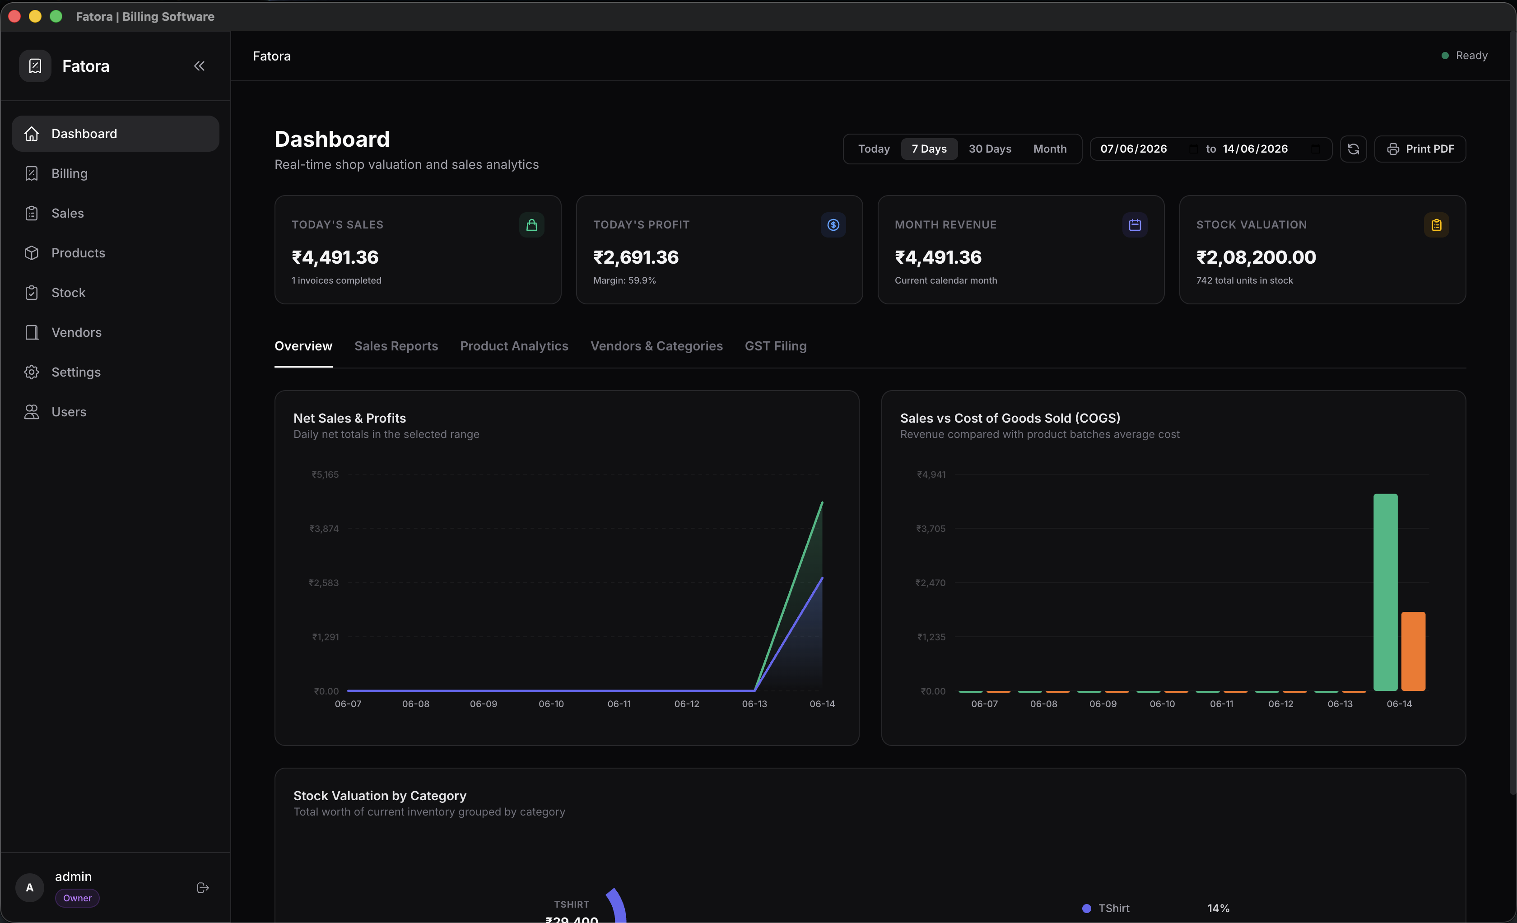Click the Products box icon

click(32, 253)
